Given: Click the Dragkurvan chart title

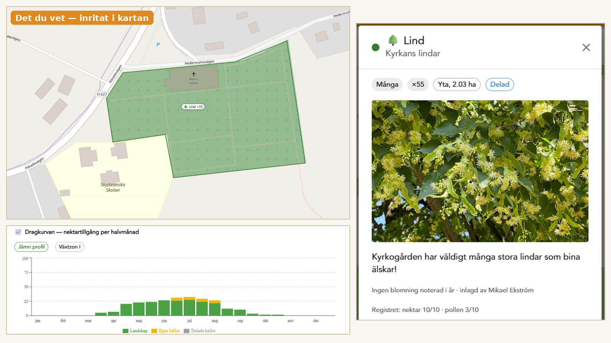Looking at the screenshot, I should (82, 232).
